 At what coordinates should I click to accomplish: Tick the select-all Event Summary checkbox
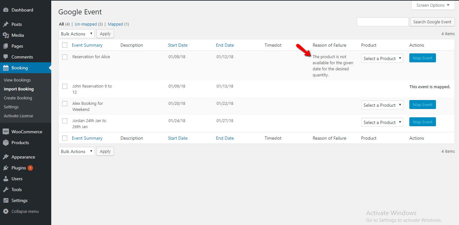65,45
